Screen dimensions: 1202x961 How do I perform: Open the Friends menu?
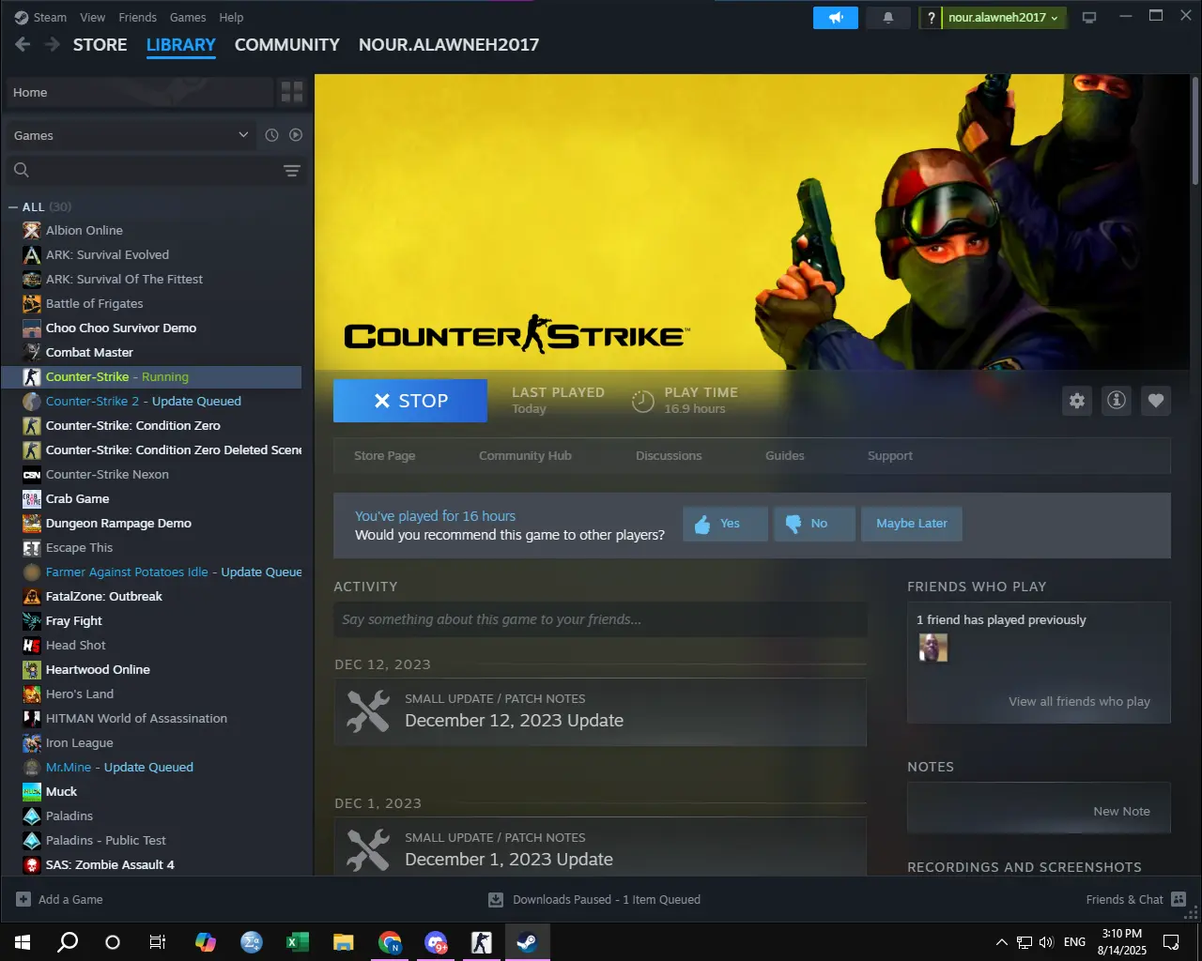click(x=137, y=18)
